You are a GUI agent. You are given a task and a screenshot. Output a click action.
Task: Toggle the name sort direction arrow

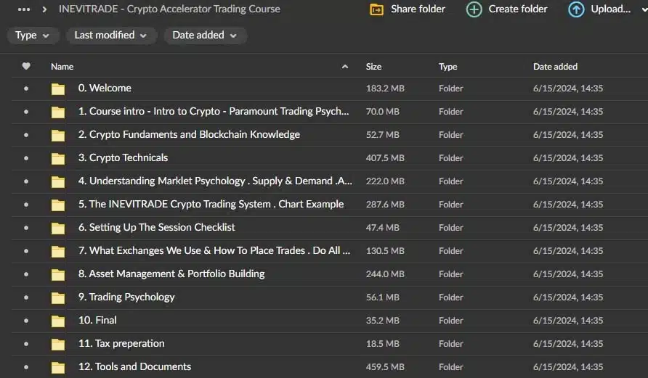click(344, 67)
